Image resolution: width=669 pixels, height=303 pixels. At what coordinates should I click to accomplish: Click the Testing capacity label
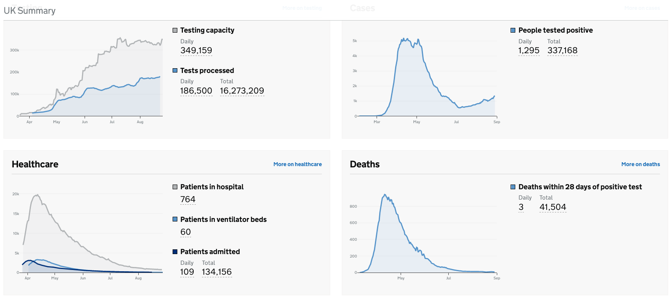[207, 30]
